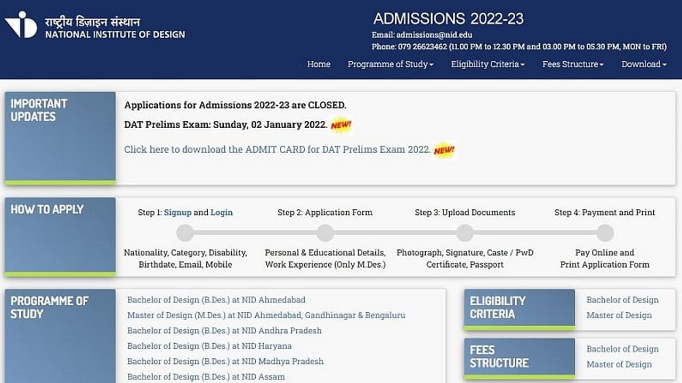Image resolution: width=682 pixels, height=383 pixels.
Task: Click the NID logo icon
Action: (x=21, y=25)
